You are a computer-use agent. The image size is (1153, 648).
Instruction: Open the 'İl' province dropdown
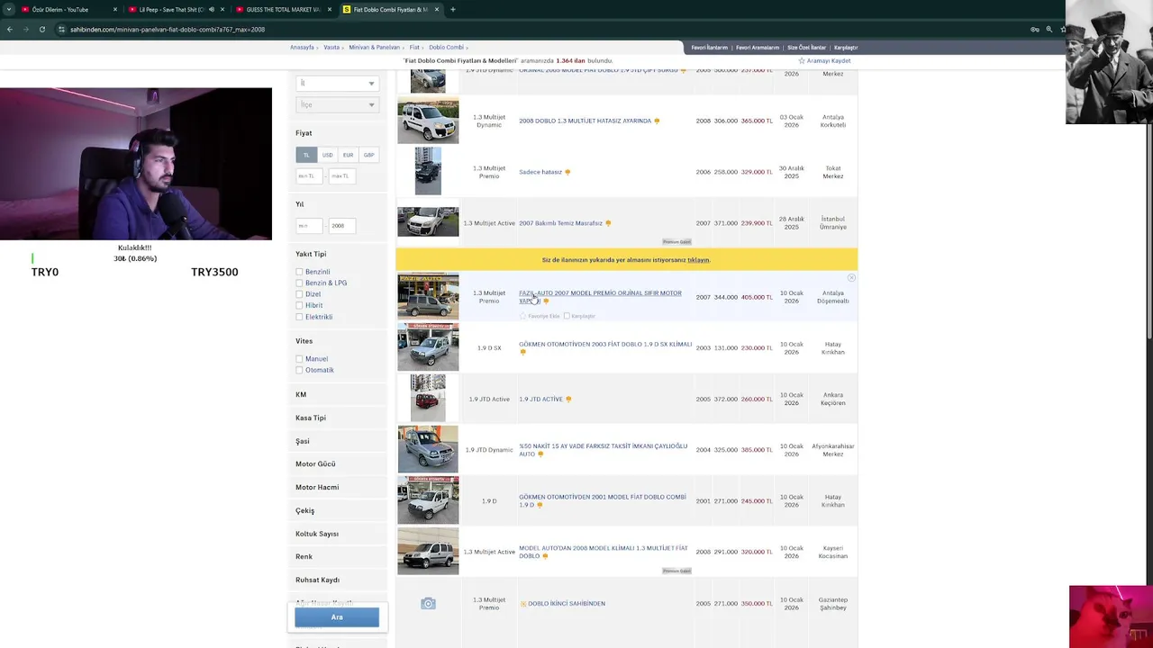coord(337,83)
